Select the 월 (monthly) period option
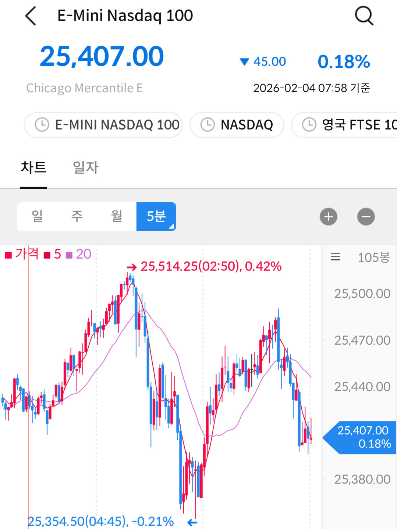Image resolution: width=397 pixels, height=529 pixels. click(117, 217)
